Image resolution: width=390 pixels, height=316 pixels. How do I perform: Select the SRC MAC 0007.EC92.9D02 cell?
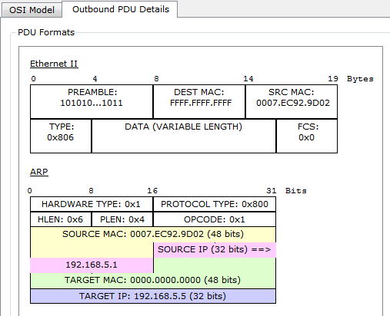coord(292,101)
